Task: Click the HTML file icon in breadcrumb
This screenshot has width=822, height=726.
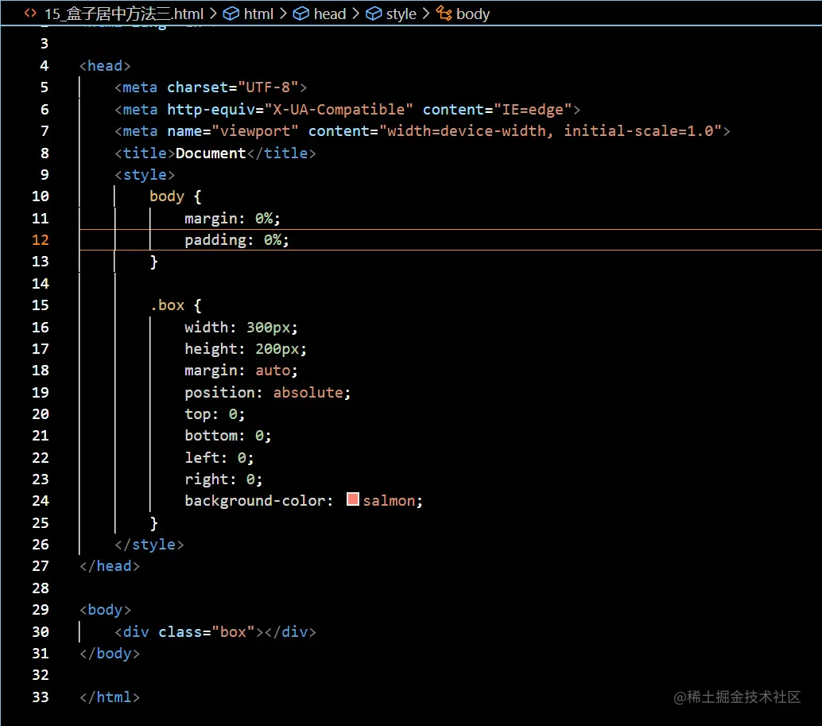Action: click(30, 13)
